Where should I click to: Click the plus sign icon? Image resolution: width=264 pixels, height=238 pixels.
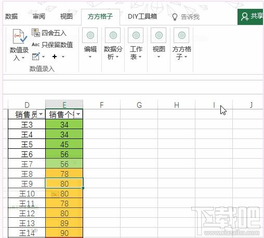click(x=55, y=57)
